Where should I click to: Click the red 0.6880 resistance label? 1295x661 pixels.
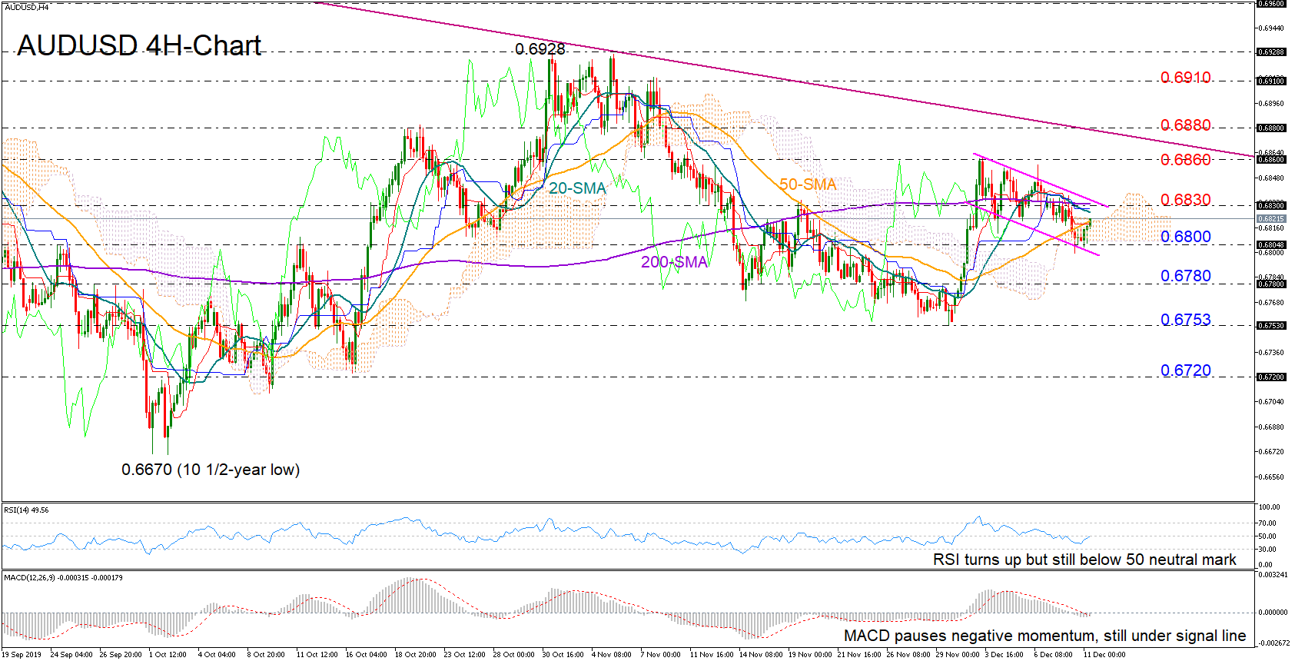(x=1185, y=125)
